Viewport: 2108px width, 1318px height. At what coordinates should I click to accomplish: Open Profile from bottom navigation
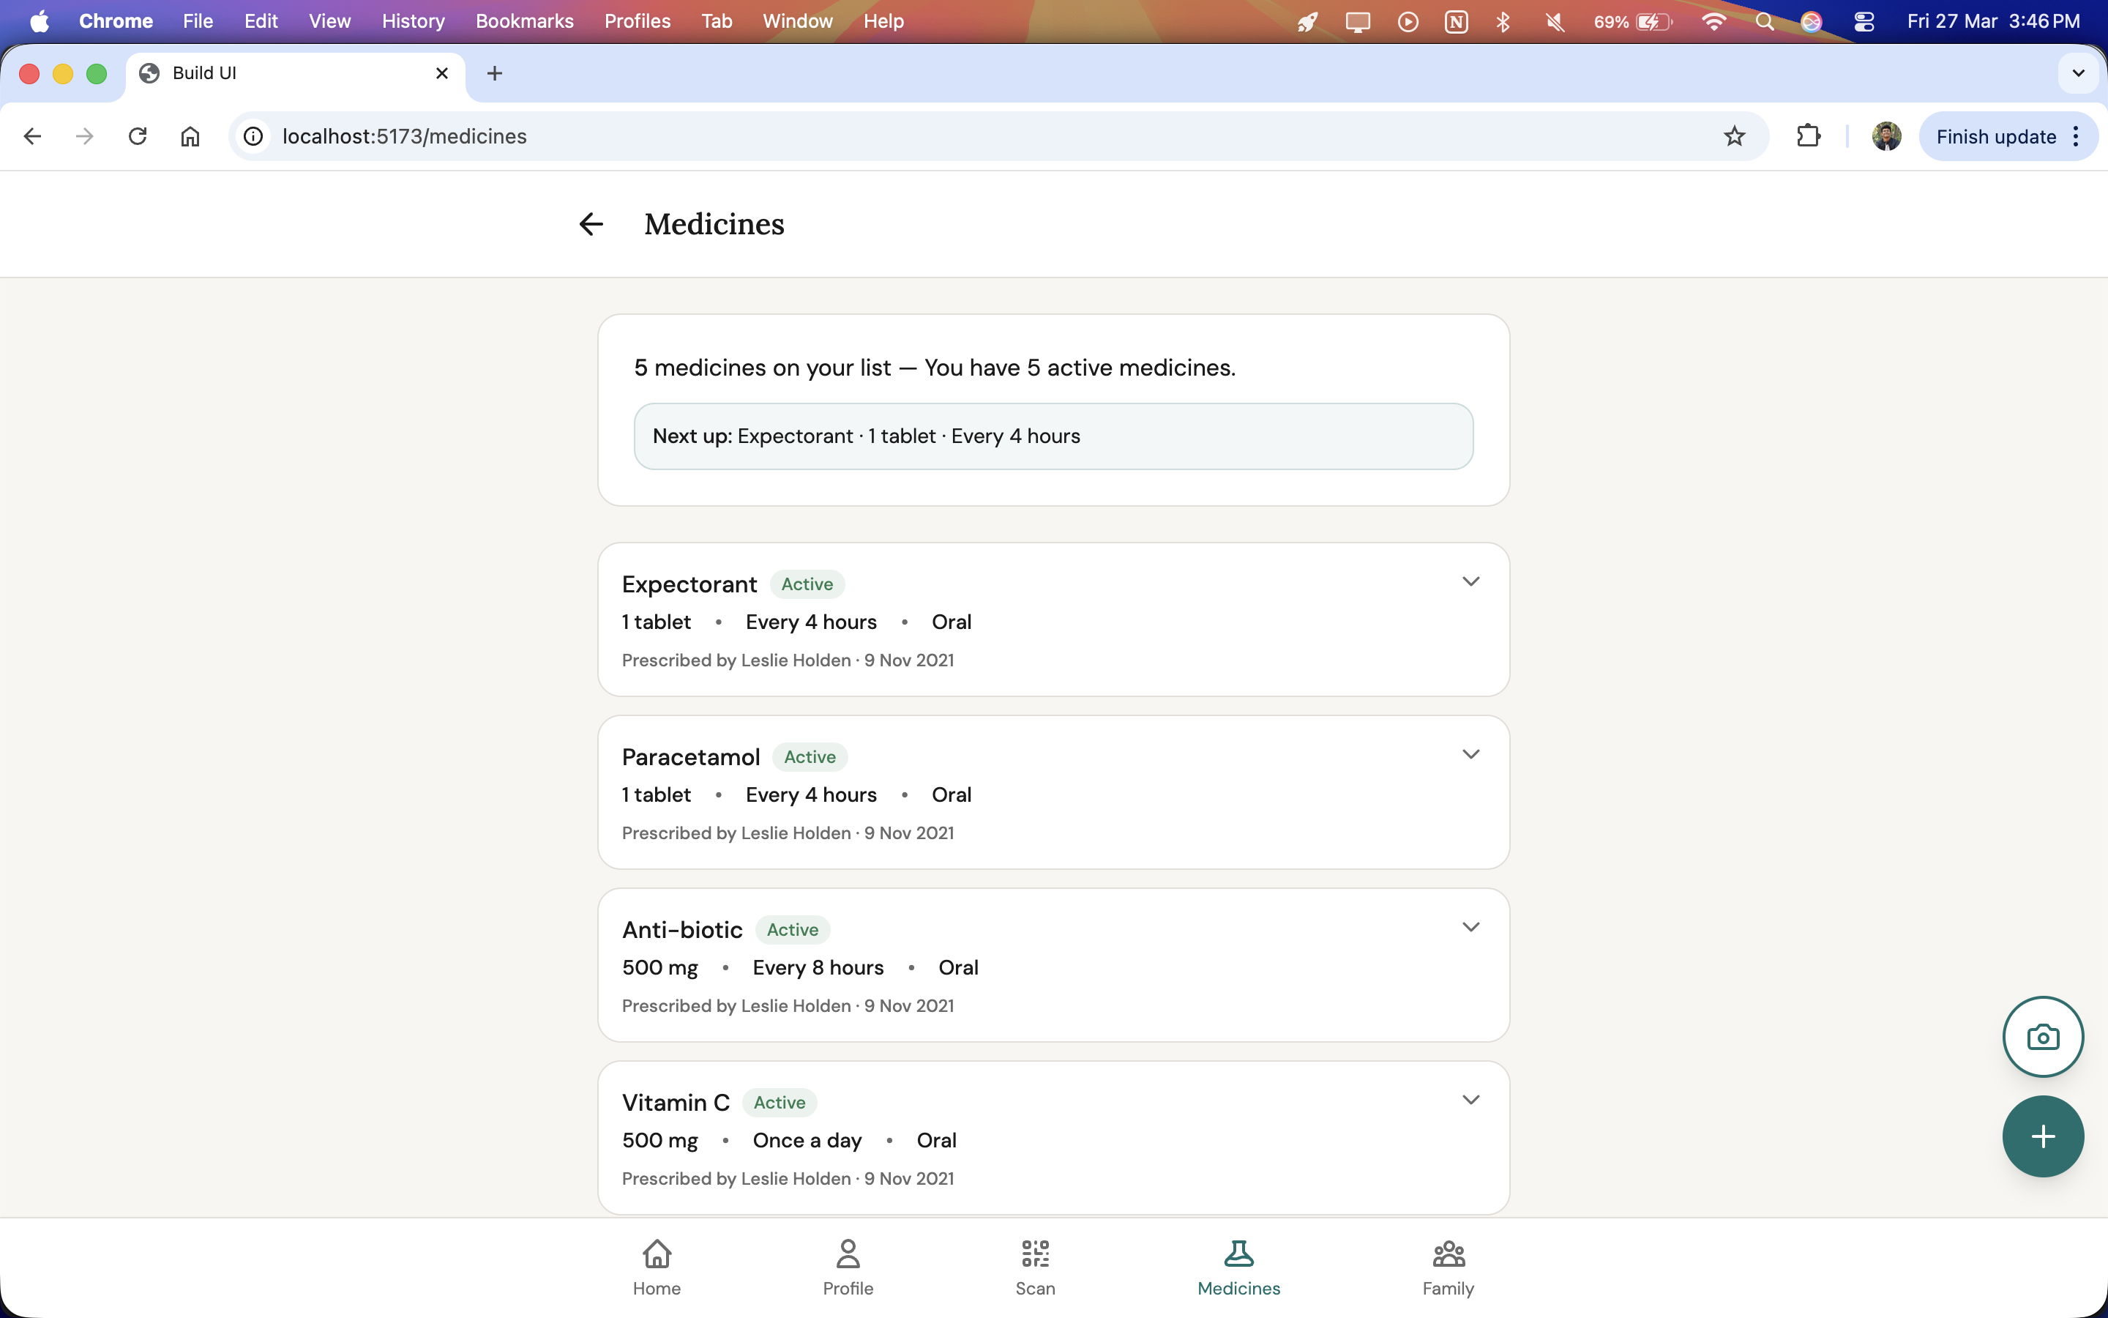[848, 1267]
